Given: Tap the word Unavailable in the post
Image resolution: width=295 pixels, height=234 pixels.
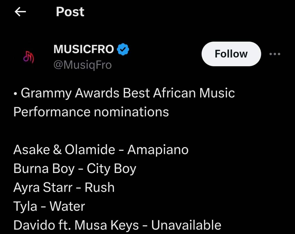Looking at the screenshot, I should [186, 225].
